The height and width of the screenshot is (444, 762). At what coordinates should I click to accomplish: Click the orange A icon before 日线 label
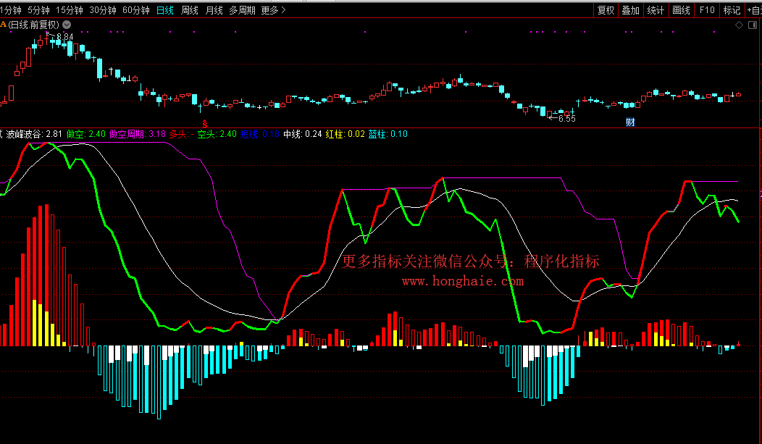[4, 25]
